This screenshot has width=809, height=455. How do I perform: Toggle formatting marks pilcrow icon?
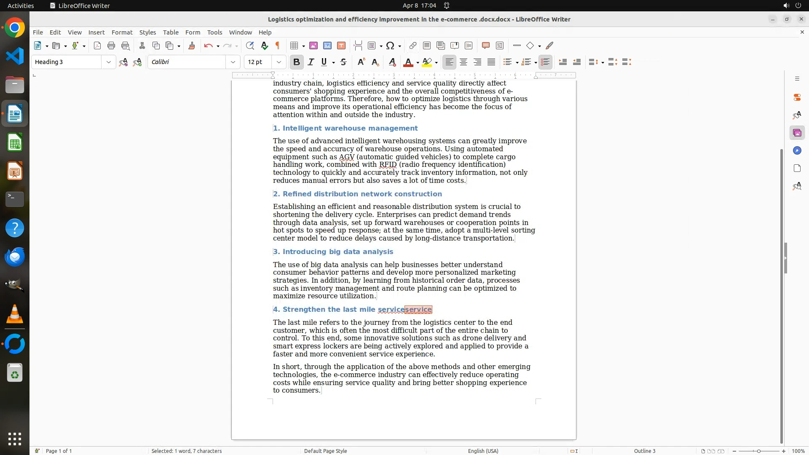pos(278,46)
